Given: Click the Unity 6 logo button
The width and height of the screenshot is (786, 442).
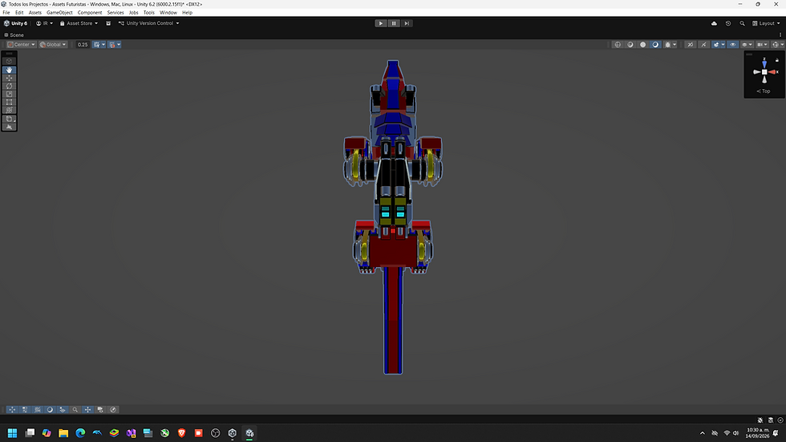Looking at the screenshot, I should coord(15,23).
